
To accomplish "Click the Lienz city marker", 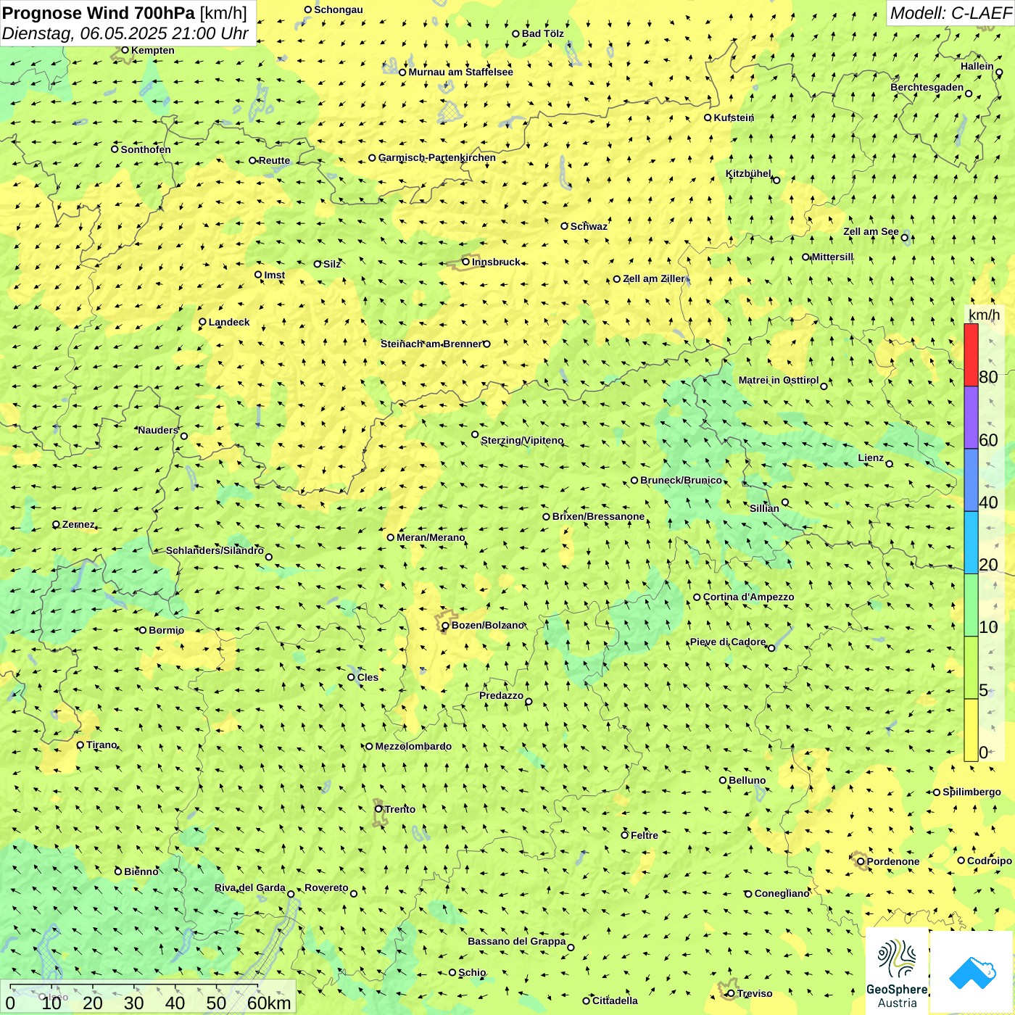I will pyautogui.click(x=890, y=464).
